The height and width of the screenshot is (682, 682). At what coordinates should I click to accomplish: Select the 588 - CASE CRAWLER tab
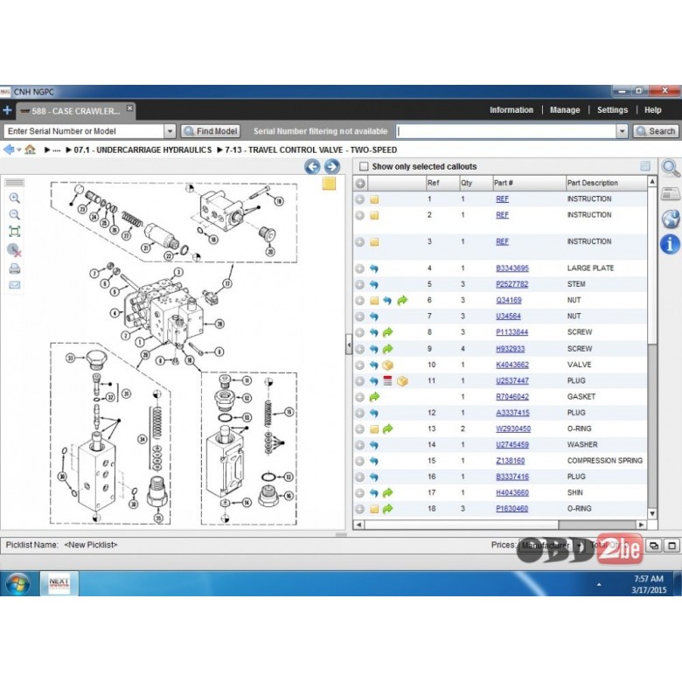click(x=76, y=111)
